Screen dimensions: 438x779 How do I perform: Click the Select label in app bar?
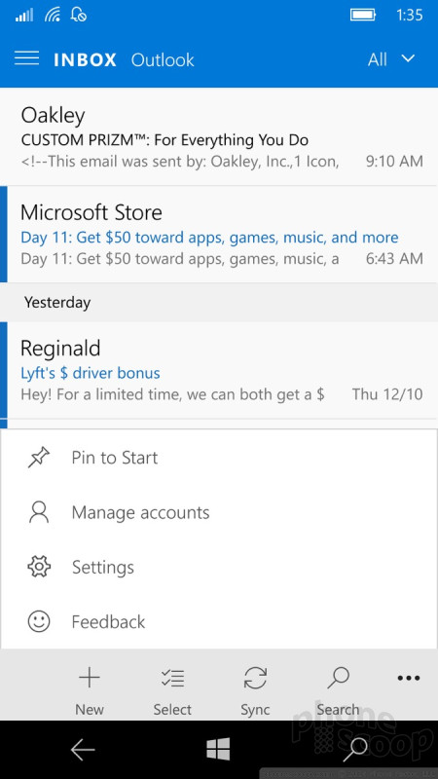[172, 710]
